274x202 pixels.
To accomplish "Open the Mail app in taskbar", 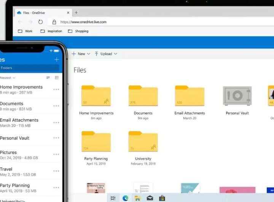I will tap(150, 198).
